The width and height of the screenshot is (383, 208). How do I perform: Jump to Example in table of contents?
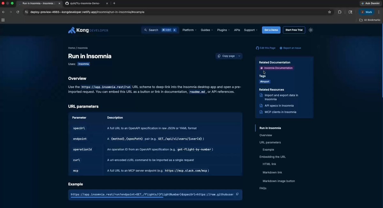pos(268,150)
